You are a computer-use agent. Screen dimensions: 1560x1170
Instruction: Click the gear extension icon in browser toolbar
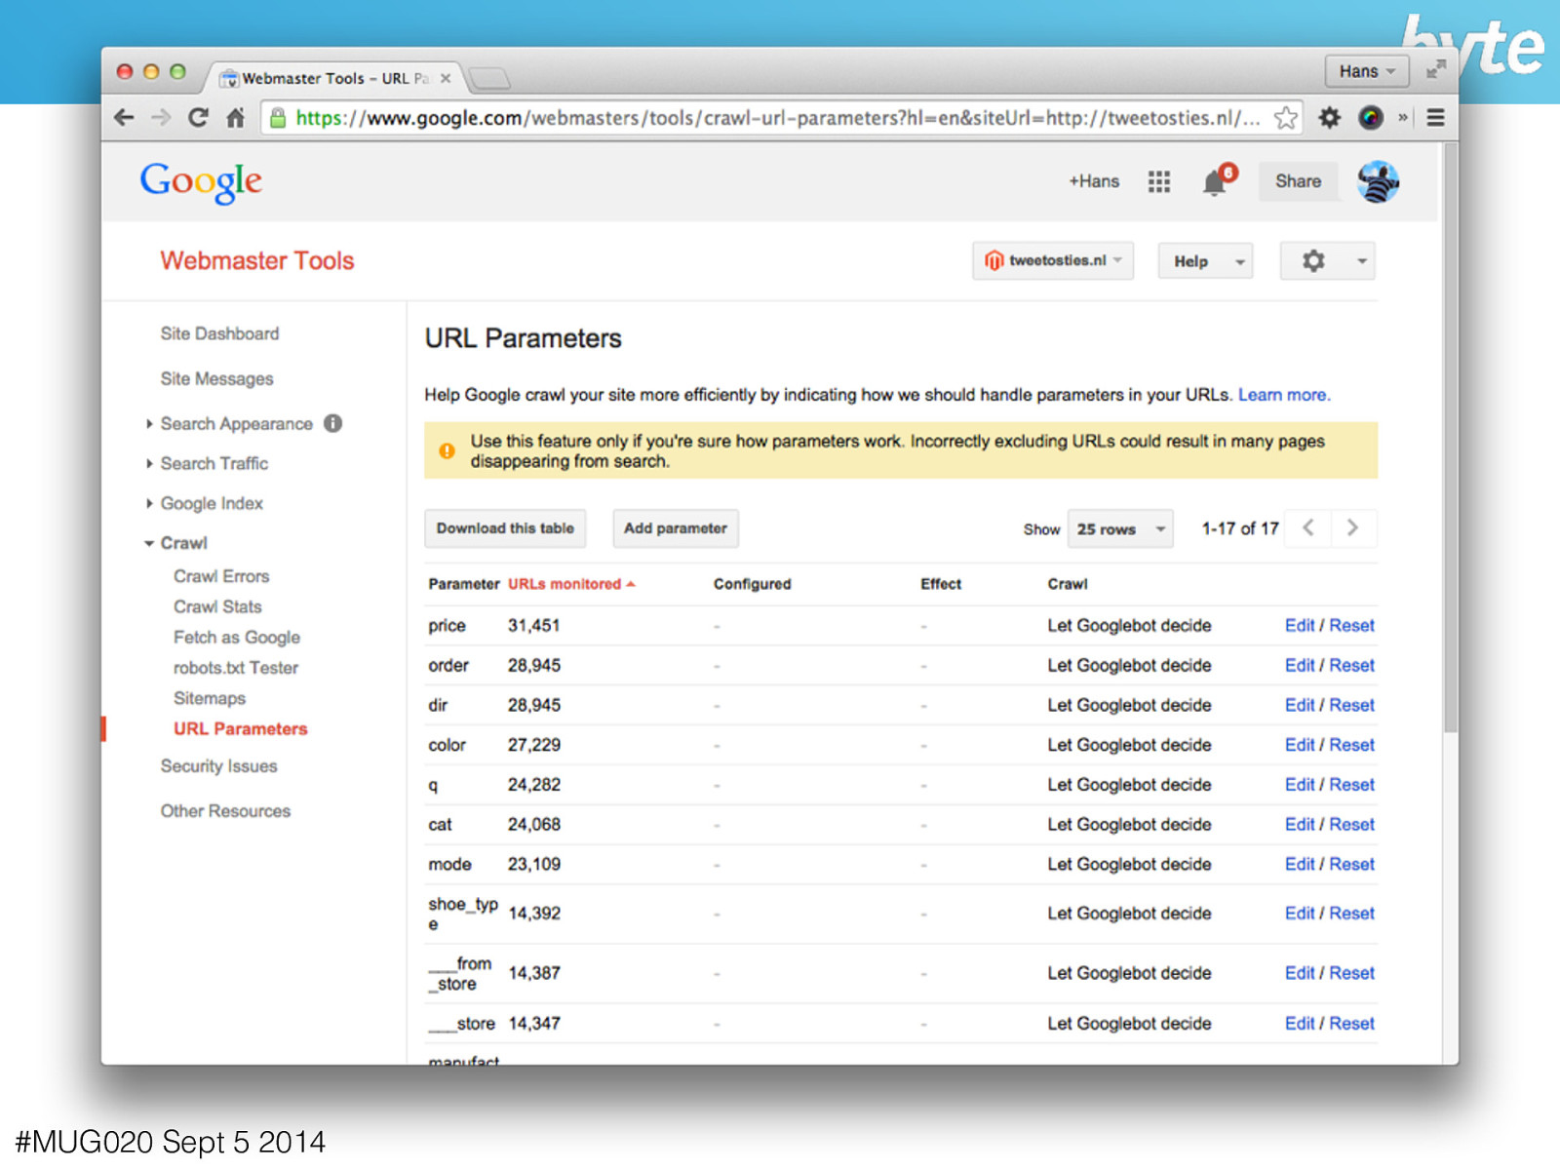(x=1329, y=118)
